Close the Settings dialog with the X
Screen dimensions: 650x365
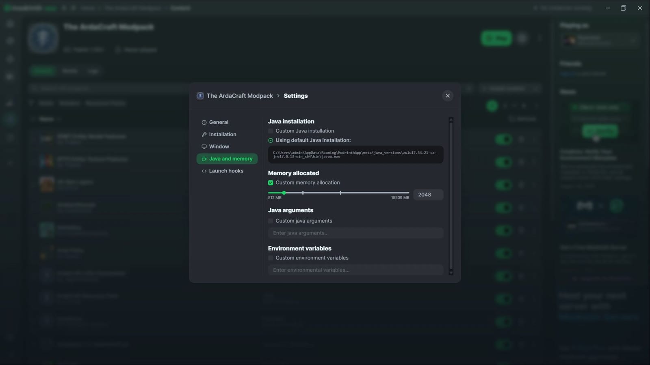pos(447,96)
